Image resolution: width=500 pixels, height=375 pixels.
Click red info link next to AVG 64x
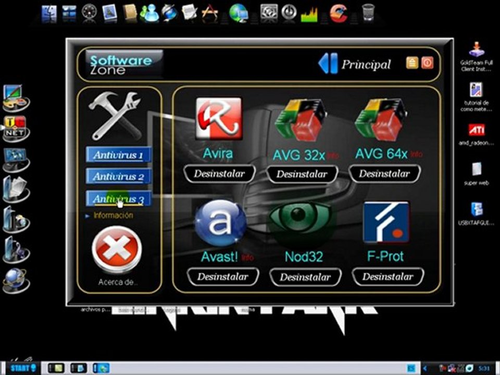tap(416, 154)
